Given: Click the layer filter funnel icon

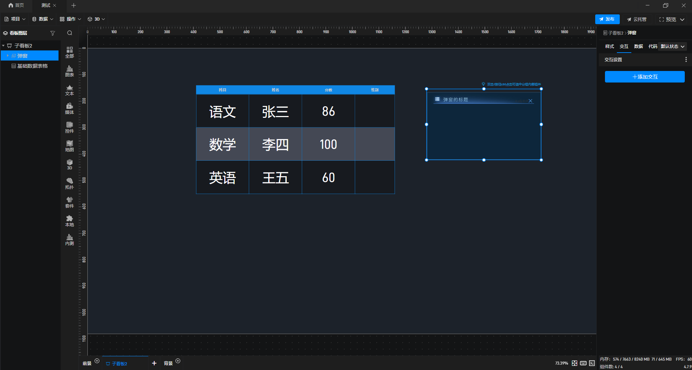Looking at the screenshot, I should (53, 33).
